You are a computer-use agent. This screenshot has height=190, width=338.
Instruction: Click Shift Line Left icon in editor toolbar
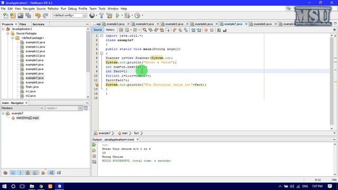pos(193,30)
